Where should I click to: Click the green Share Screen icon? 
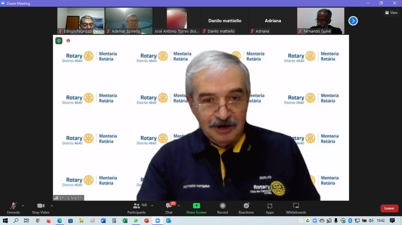[196, 206]
